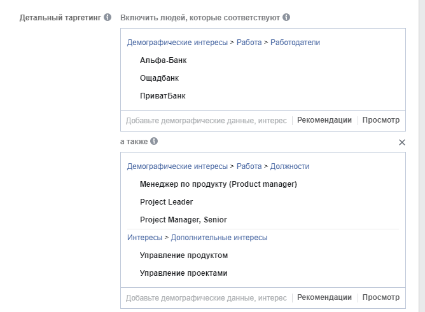Image resolution: width=425 pixels, height=312 pixels.
Task: Click the Интересы breadcrumb link
Action: click(144, 238)
